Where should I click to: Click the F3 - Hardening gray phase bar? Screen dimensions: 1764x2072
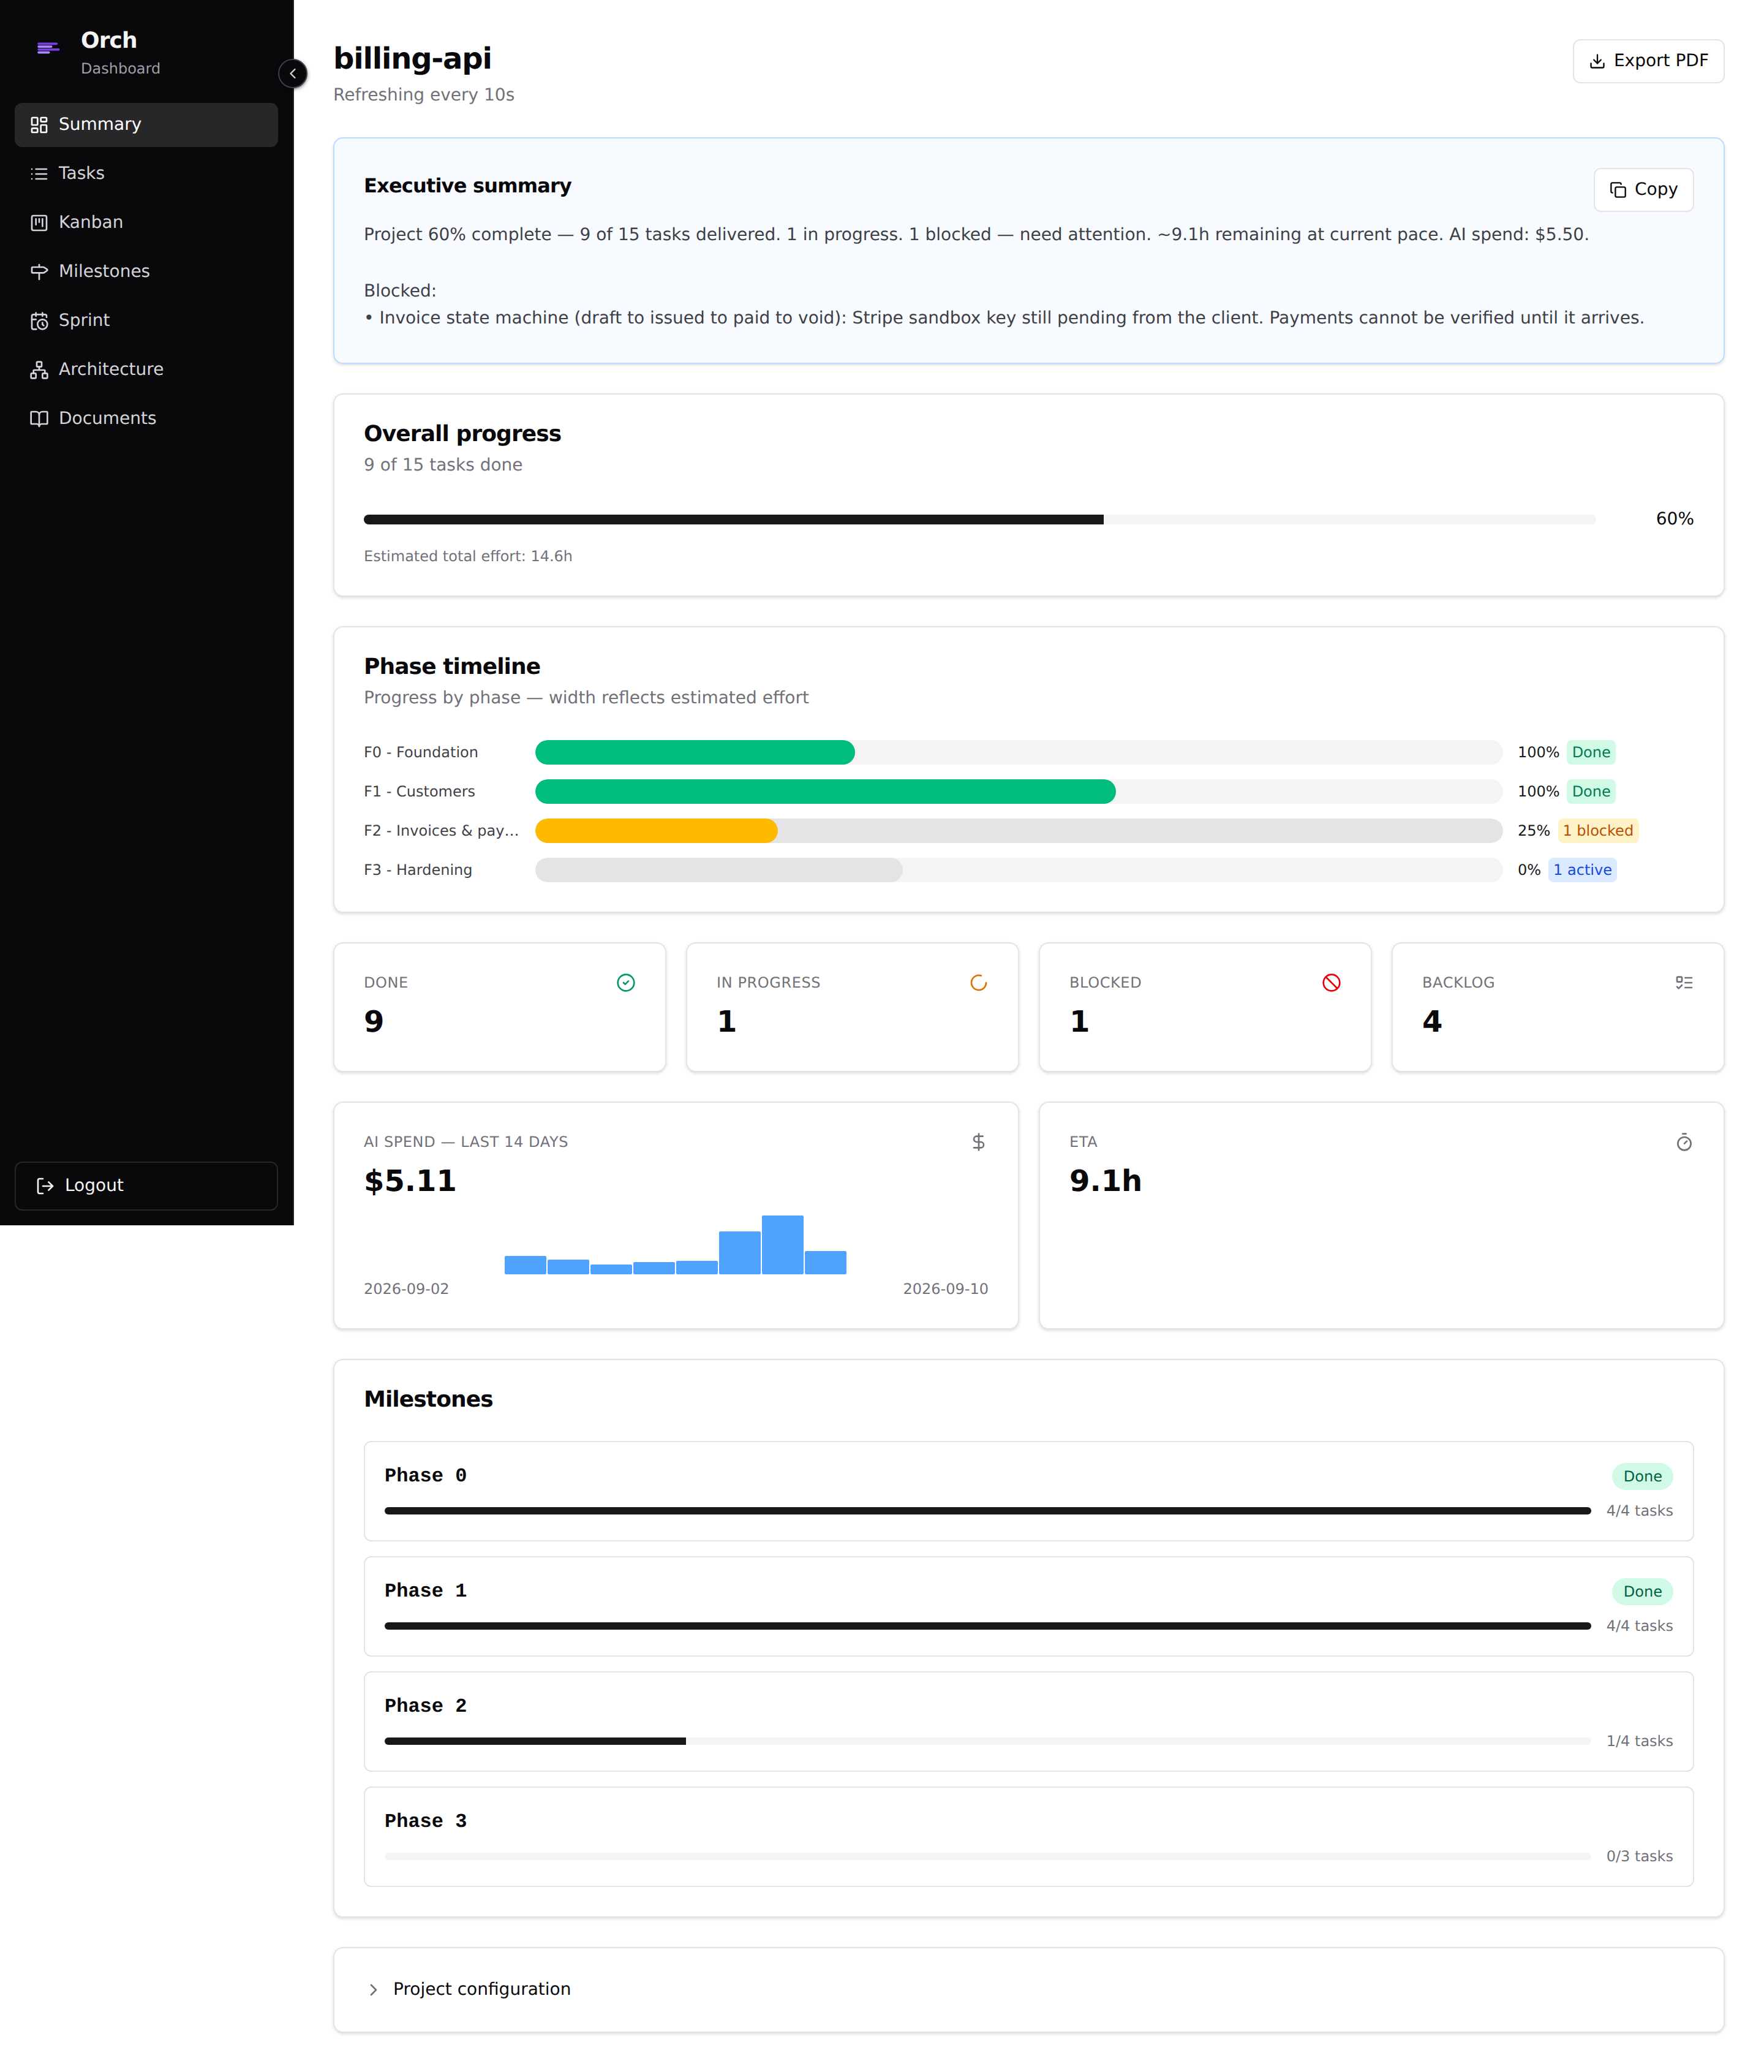[718, 870]
